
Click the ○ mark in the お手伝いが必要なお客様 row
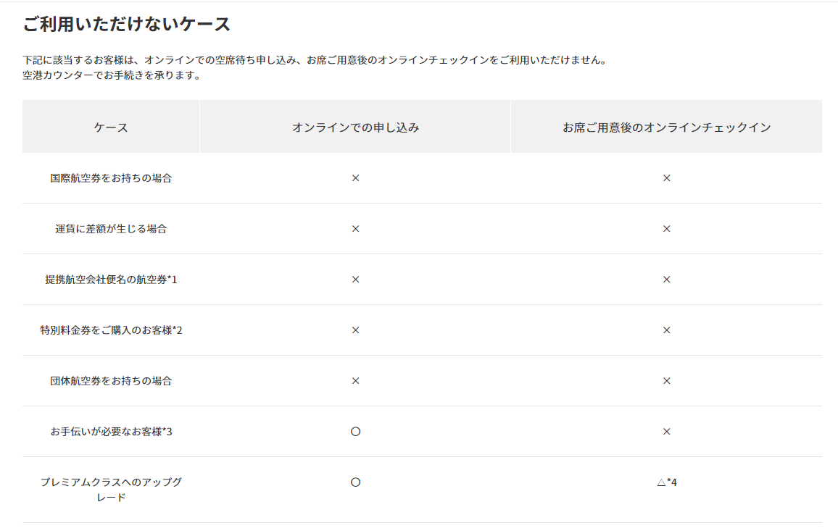coord(355,432)
